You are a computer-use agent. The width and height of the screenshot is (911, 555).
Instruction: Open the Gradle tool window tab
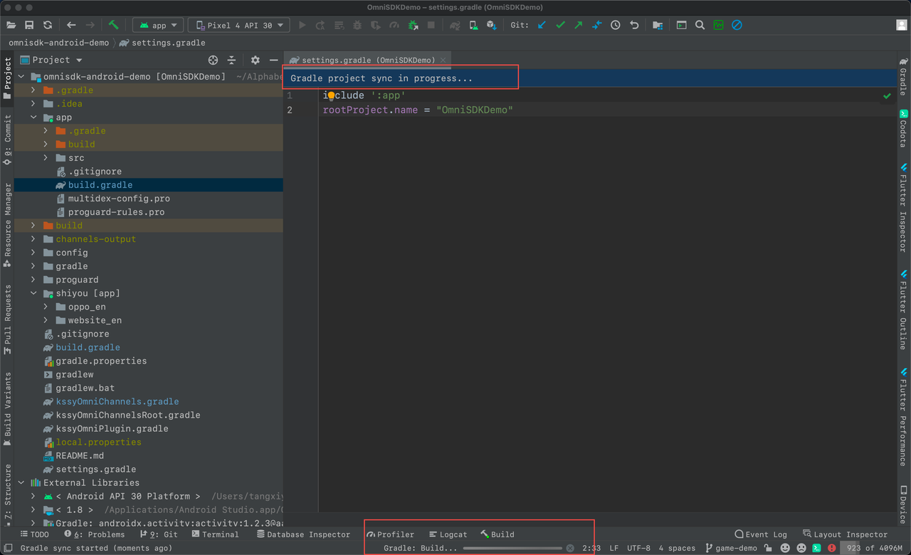pyautogui.click(x=902, y=77)
